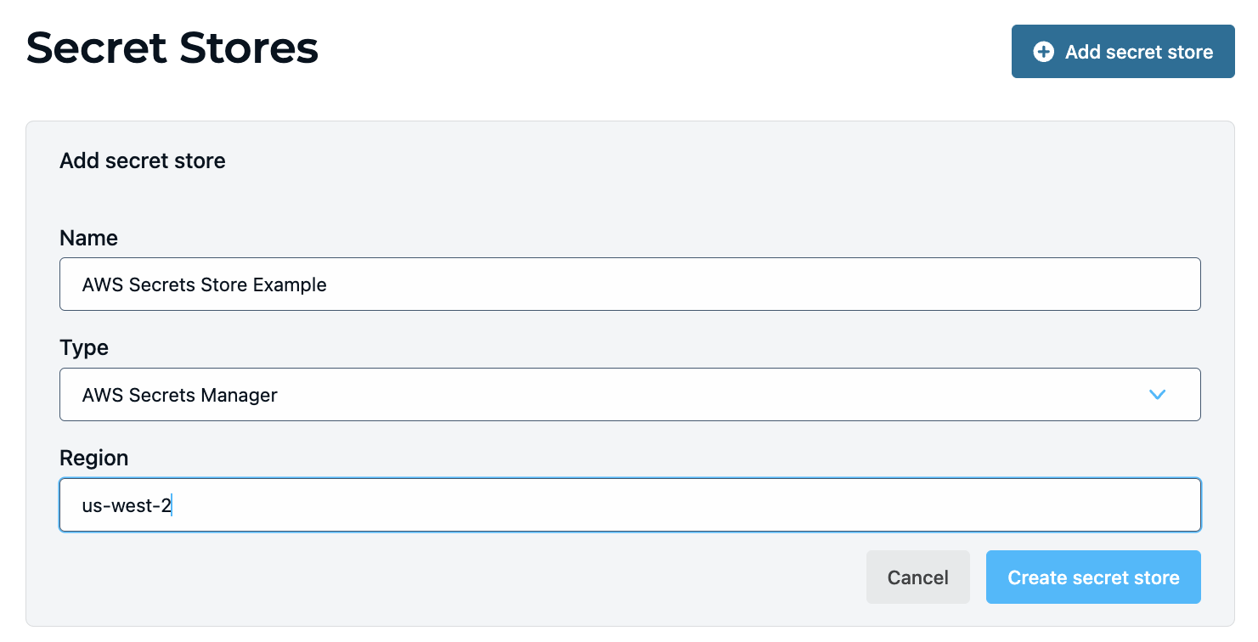Image resolution: width=1258 pixels, height=642 pixels.
Task: Open the Type combo box for secret store
Action: click(629, 394)
